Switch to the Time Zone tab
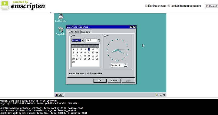218x115 pixels. click(x=85, y=32)
